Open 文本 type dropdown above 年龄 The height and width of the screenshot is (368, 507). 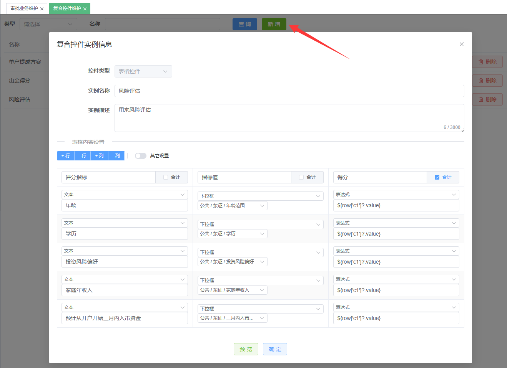coord(125,195)
